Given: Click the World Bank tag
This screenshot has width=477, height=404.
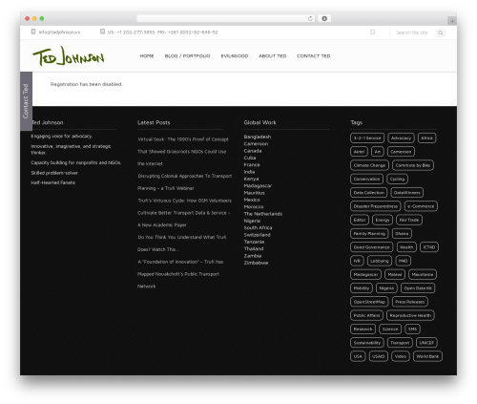Looking at the screenshot, I should pos(427,357).
